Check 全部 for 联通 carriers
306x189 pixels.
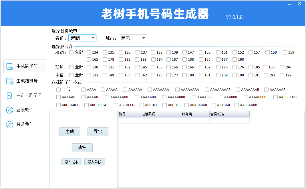pyautogui.click(x=71, y=67)
